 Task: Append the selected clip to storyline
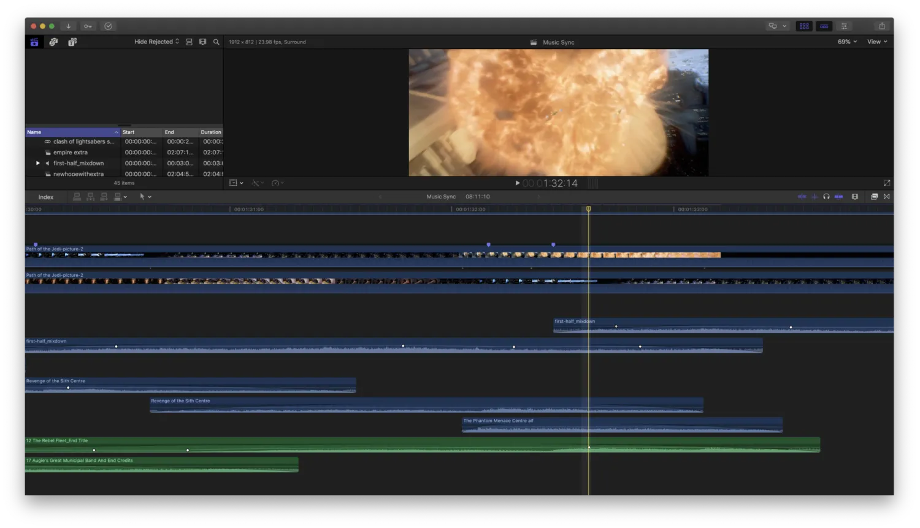pos(104,197)
